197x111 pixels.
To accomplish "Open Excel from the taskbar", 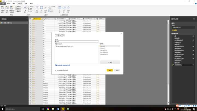I will coord(68,109).
